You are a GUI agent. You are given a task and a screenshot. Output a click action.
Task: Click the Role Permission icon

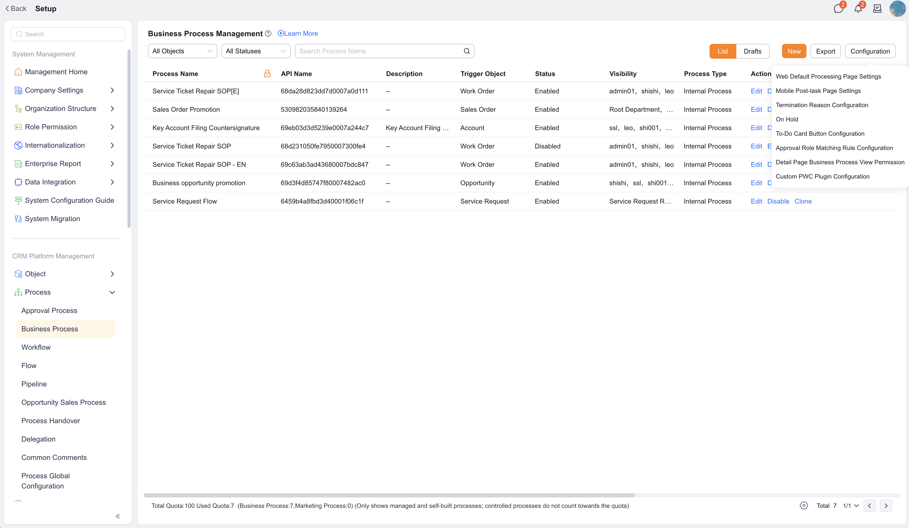tap(18, 127)
